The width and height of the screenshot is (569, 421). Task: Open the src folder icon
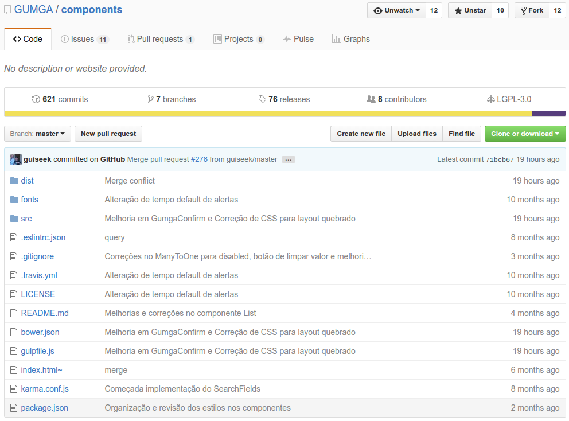(x=14, y=219)
